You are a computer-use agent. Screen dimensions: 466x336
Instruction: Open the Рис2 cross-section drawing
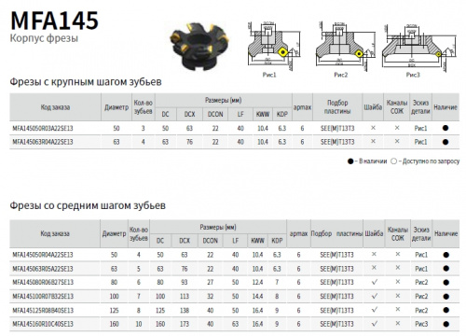coord(345,47)
